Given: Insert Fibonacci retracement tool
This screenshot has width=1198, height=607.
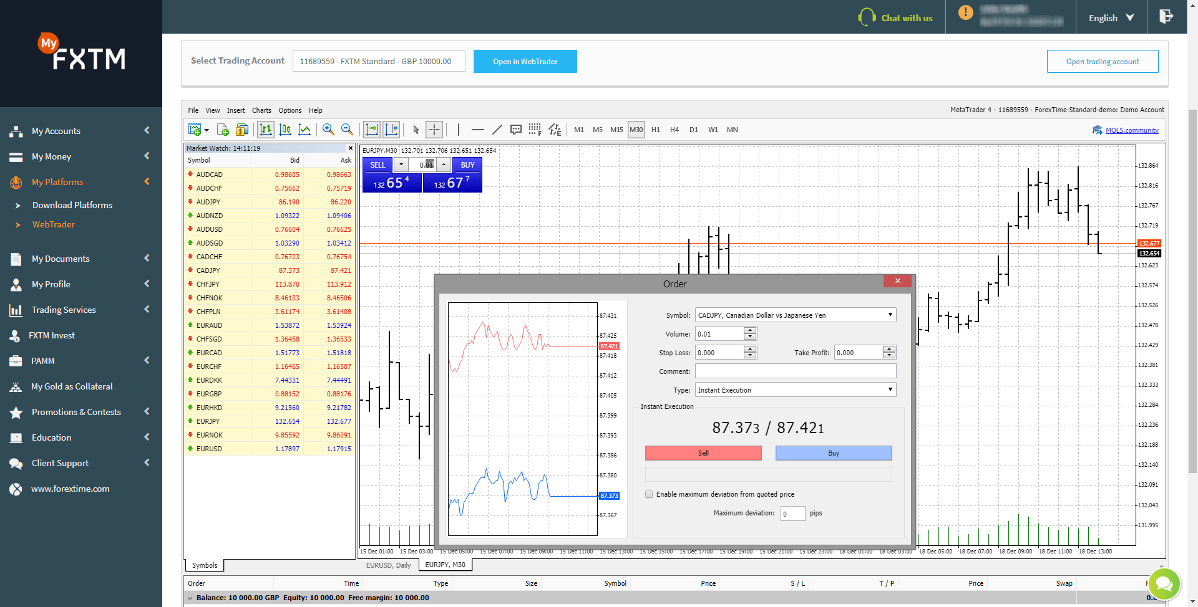Looking at the screenshot, I should [535, 130].
